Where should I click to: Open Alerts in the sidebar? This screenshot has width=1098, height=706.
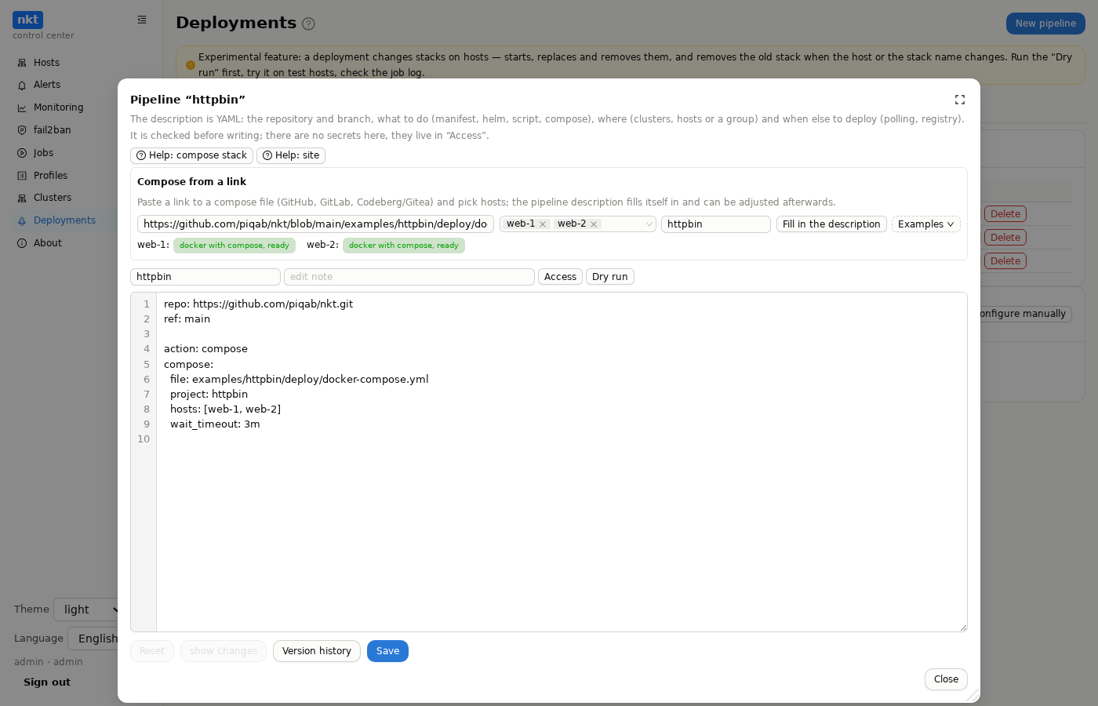(47, 85)
